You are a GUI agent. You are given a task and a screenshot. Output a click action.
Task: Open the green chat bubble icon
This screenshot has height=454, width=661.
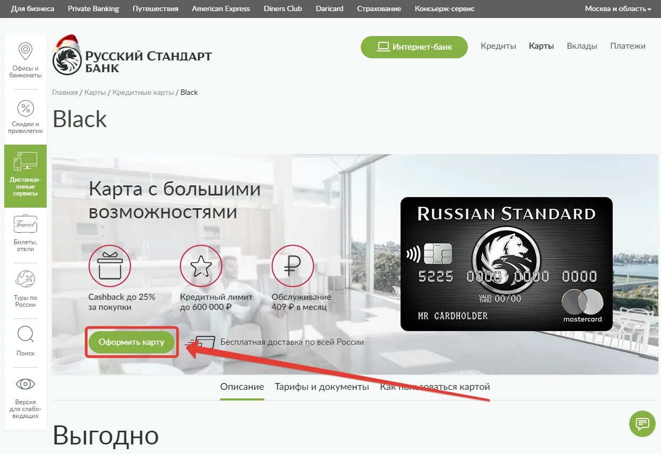tap(642, 424)
